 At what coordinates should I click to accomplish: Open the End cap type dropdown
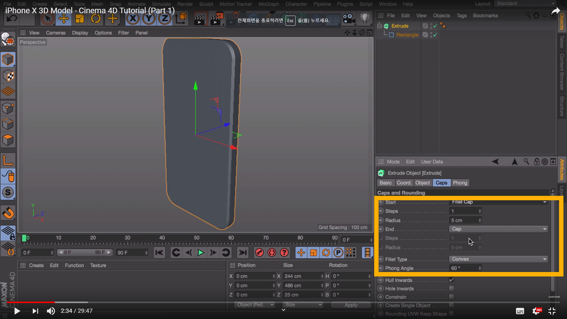tap(499, 229)
